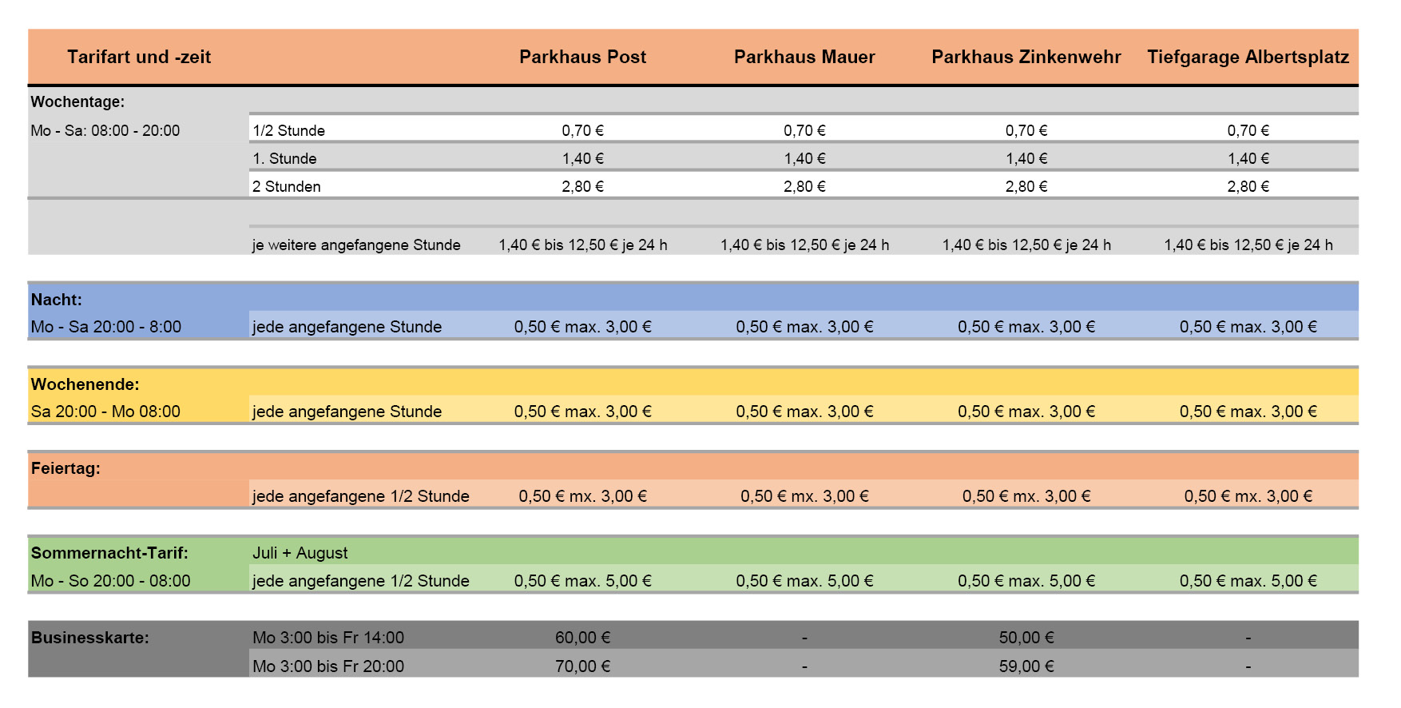Screen dimensions: 1401x708
Task: Click the 'Businesskarte:' heading
Action: (x=90, y=638)
